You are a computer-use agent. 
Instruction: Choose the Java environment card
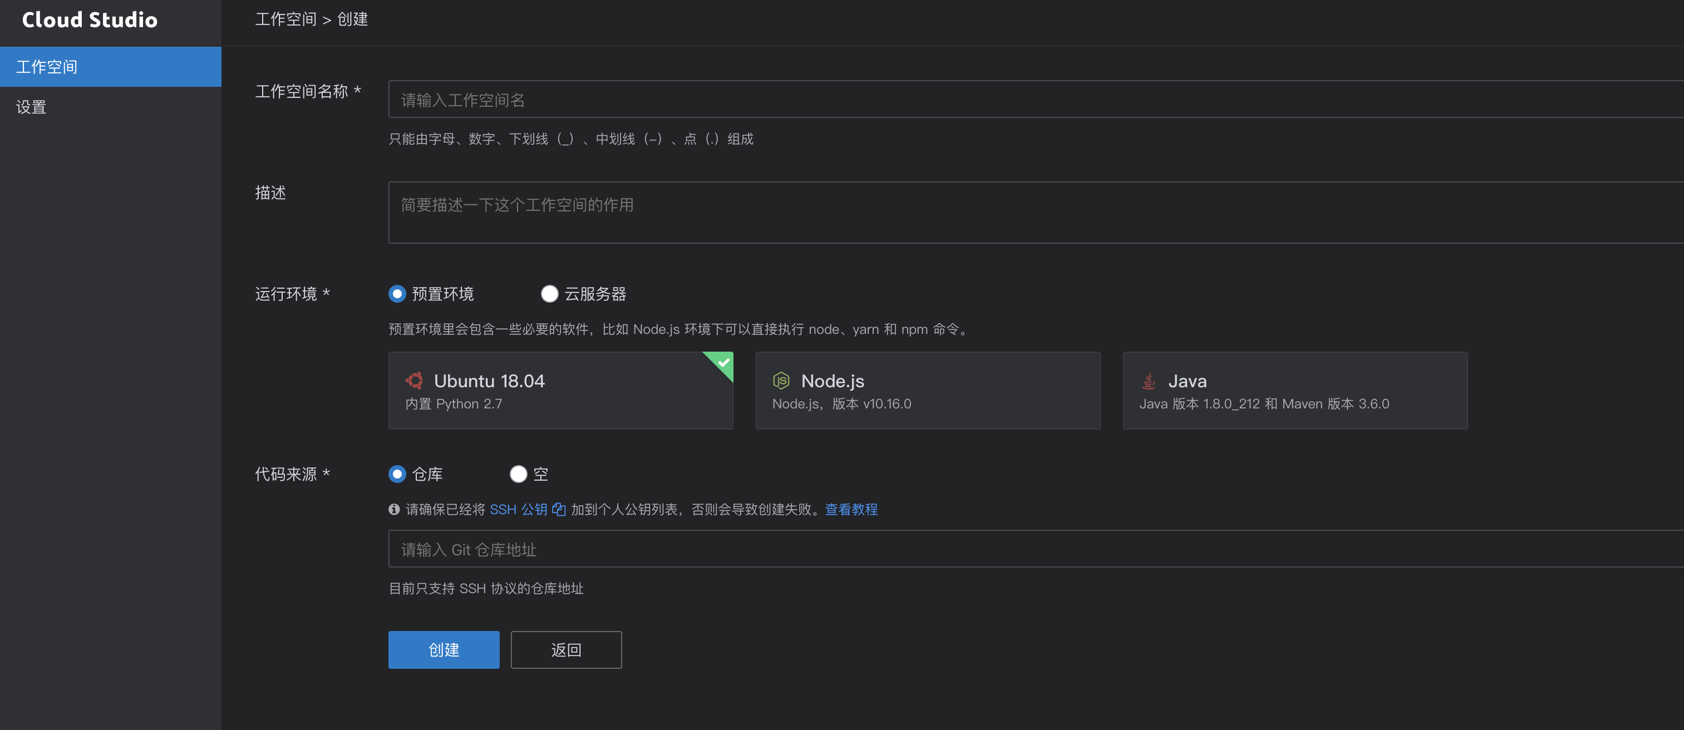tap(1295, 391)
